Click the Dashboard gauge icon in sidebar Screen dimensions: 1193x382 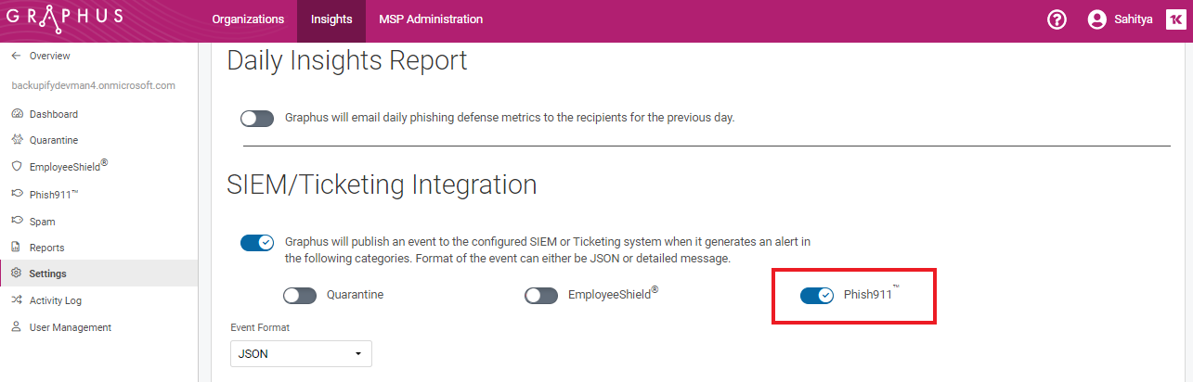coord(17,114)
